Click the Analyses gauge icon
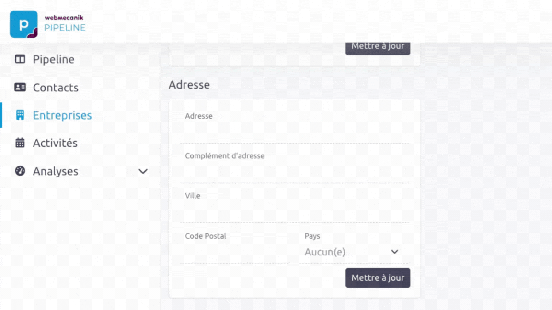 (x=20, y=171)
